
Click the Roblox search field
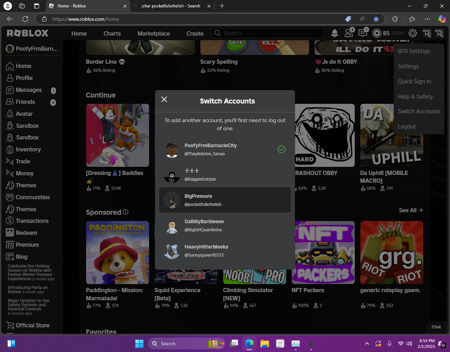click(268, 33)
